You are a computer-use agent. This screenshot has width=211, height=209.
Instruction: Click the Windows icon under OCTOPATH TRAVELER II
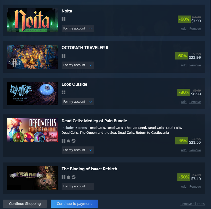point(64,56)
